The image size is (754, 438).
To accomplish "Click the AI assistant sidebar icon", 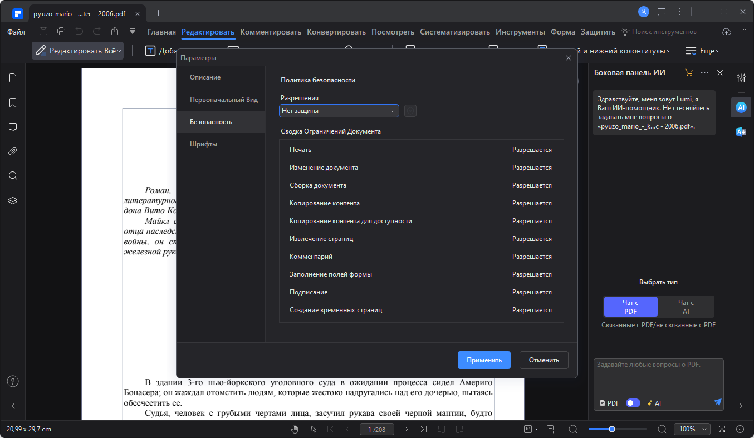I will pos(741,107).
